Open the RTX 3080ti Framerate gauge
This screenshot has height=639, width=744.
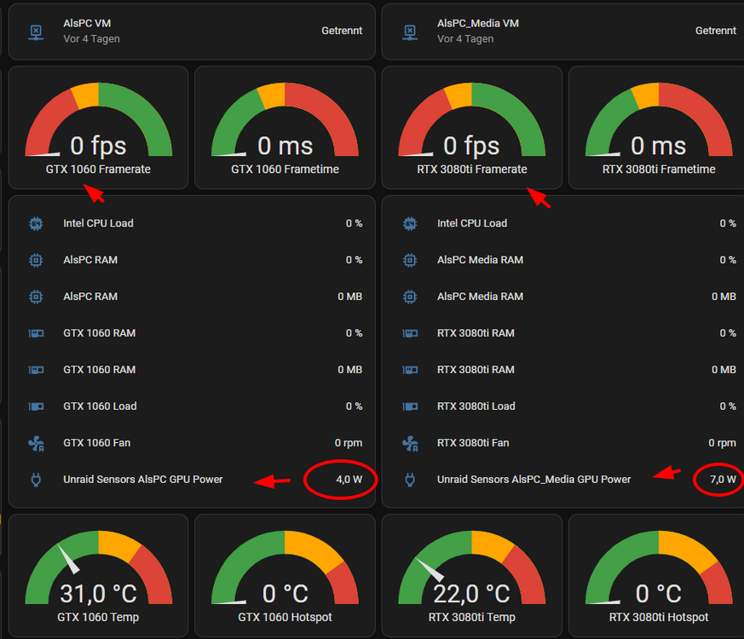472,128
